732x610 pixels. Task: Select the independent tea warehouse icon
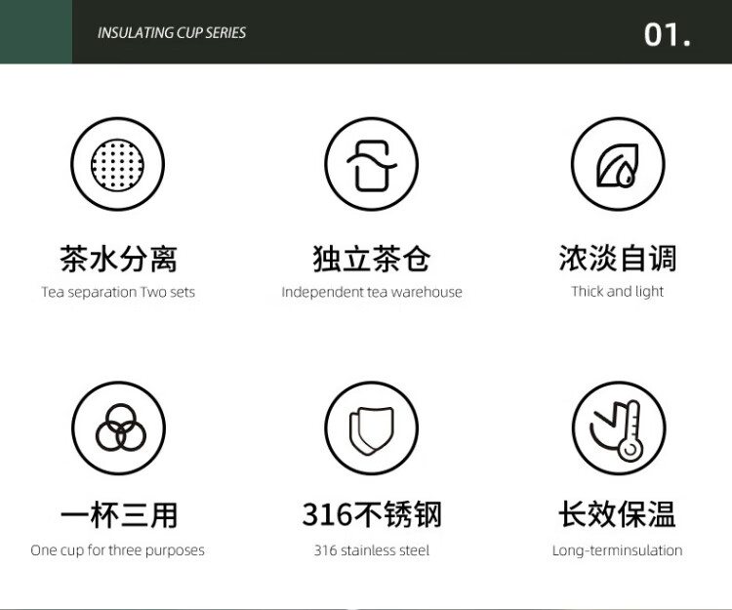(x=371, y=164)
